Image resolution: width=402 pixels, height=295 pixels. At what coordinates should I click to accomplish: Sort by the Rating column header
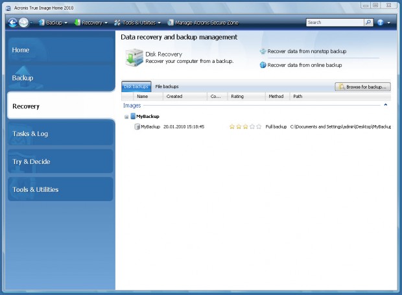pyautogui.click(x=246, y=97)
